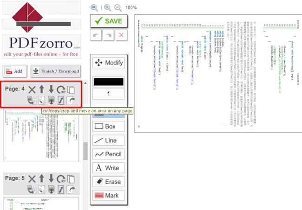302x210 pixels.
Task: Select the Modify tool
Action: (x=109, y=63)
